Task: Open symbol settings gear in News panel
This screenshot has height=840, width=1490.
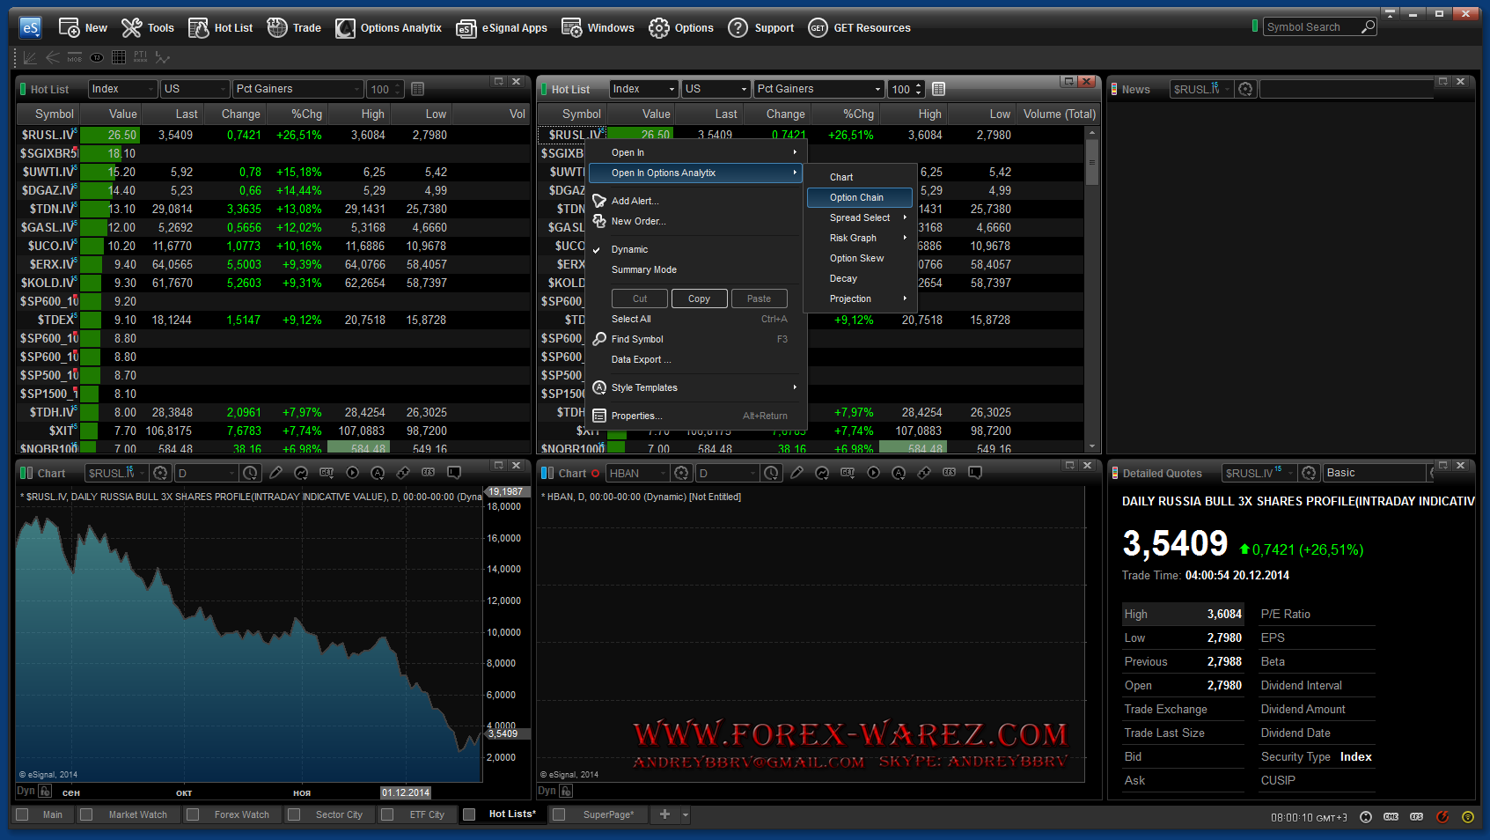Action: (x=1245, y=89)
